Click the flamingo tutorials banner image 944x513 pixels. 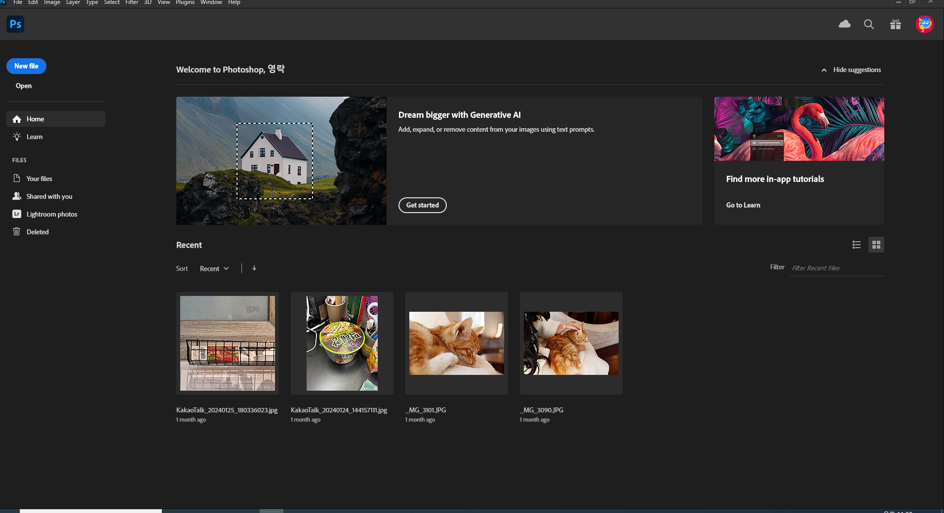tap(799, 129)
